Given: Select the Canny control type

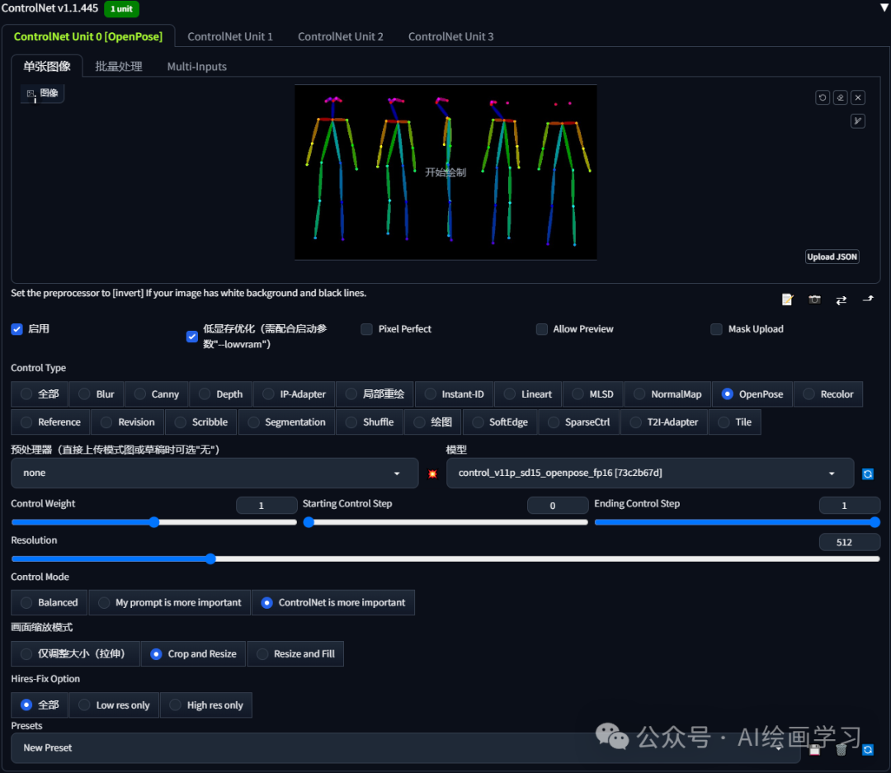Looking at the screenshot, I should [157, 394].
